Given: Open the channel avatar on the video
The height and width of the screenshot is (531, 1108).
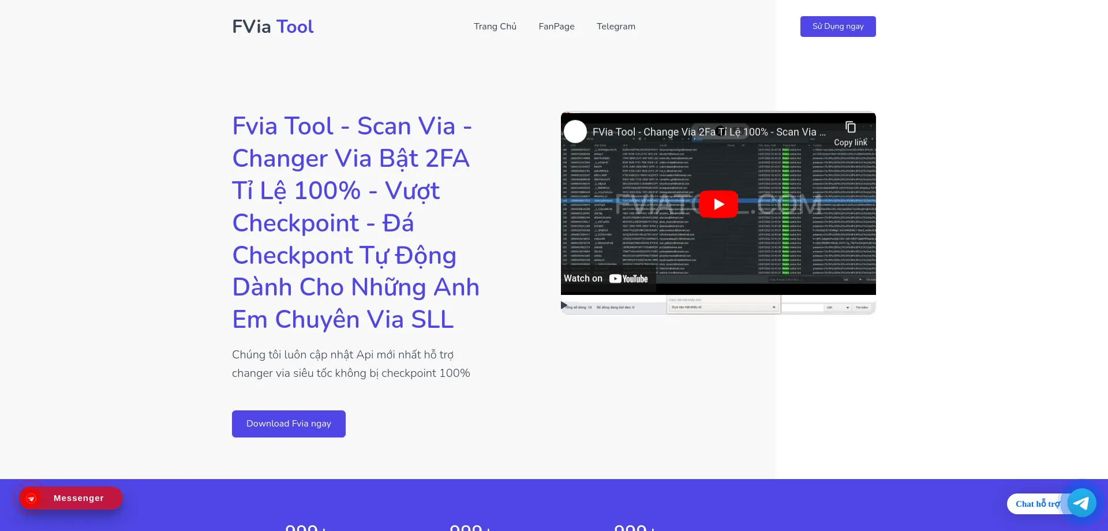Looking at the screenshot, I should pos(575,132).
